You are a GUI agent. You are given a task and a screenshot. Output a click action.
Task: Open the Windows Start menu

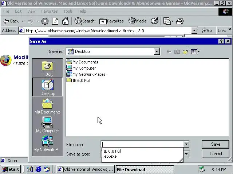point(11,169)
